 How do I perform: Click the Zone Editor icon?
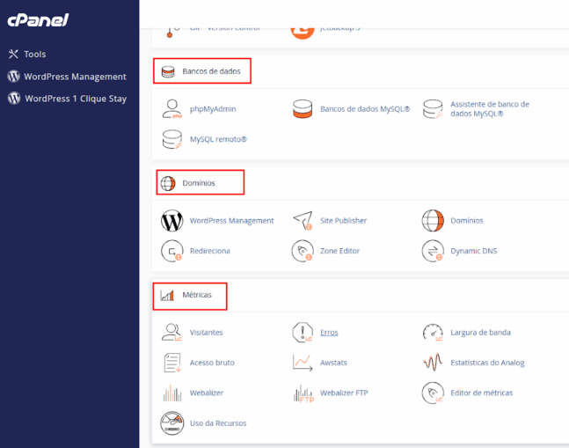(x=303, y=251)
